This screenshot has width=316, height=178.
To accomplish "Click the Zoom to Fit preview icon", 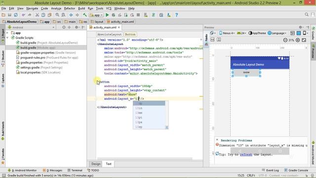I will [304, 40].
